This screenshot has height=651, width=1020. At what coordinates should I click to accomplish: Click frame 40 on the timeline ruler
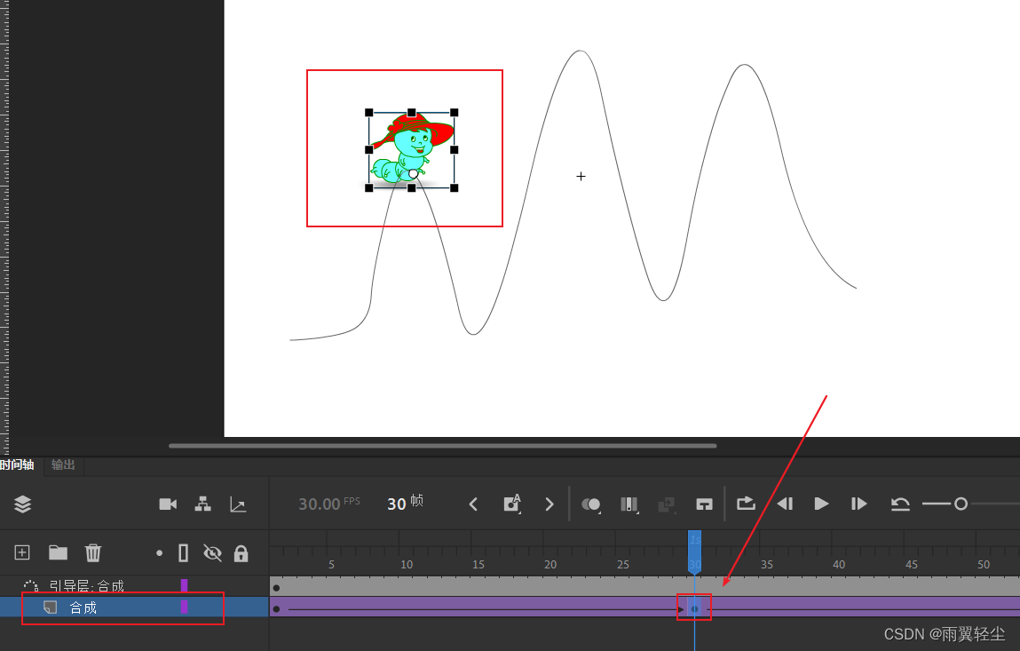coord(839,565)
